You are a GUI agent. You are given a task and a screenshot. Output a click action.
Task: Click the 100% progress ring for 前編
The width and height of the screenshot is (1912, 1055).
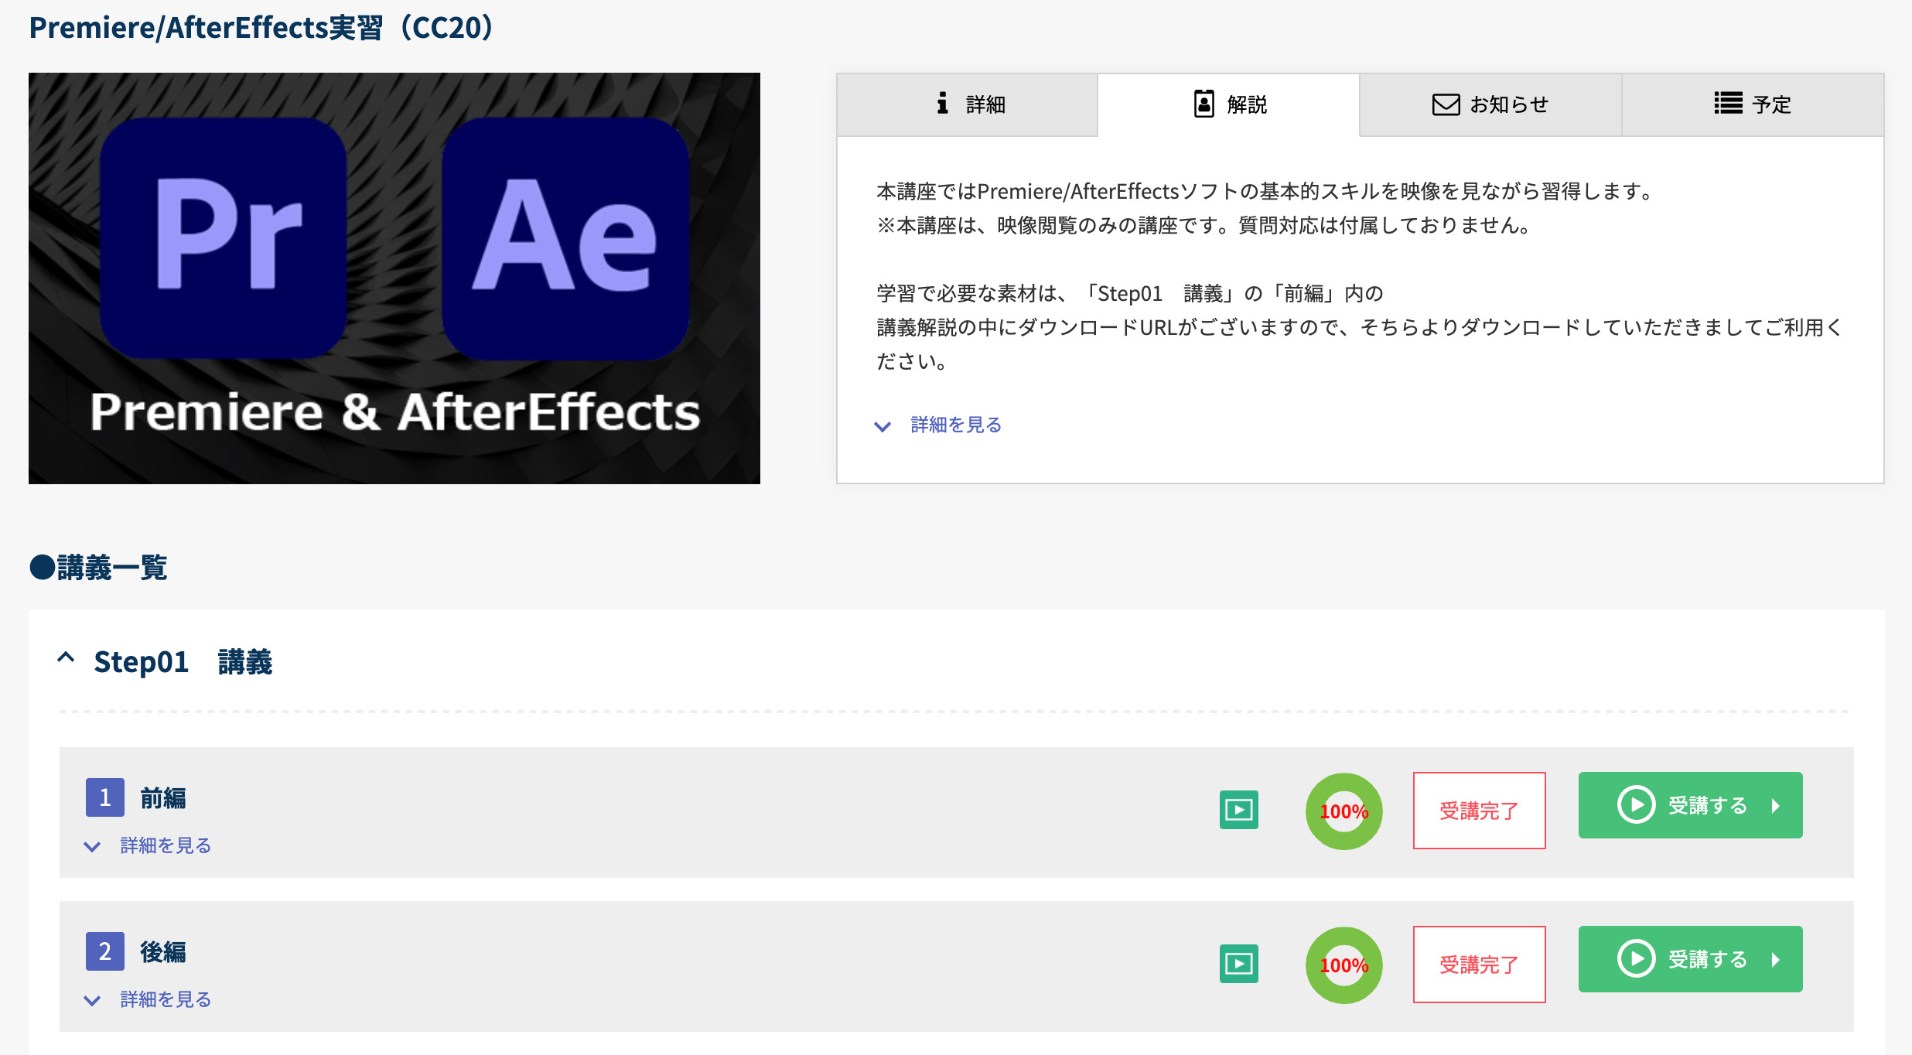pos(1344,811)
